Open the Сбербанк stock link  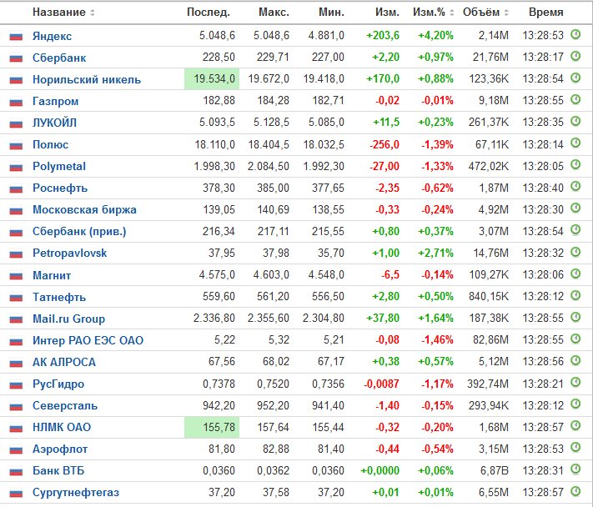pyautogui.click(x=59, y=58)
